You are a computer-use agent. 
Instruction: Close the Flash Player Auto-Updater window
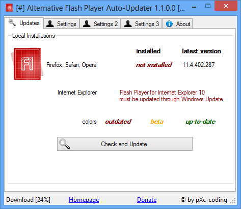pyautogui.click(x=226, y=6)
